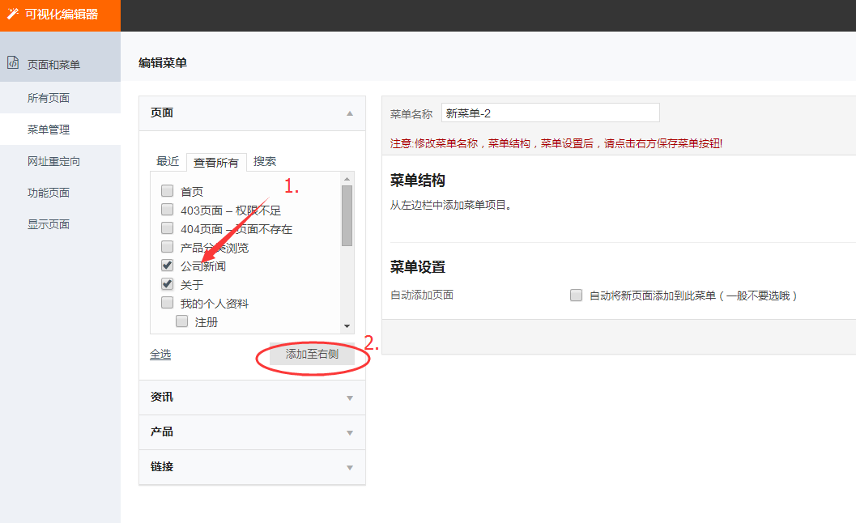This screenshot has width=856, height=523.
Task: Check the 403页面 – 权限不足 checkbox
Action: coord(167,209)
